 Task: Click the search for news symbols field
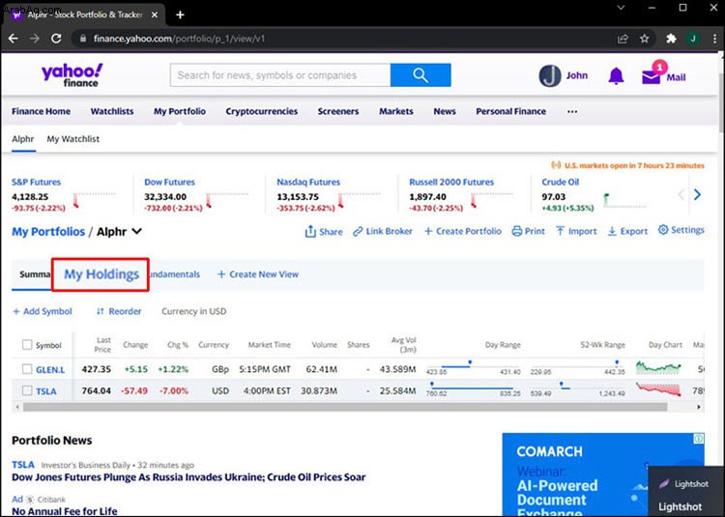pos(280,75)
